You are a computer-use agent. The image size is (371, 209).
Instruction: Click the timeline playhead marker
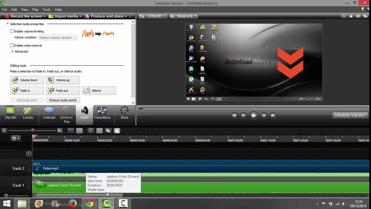(x=35, y=136)
